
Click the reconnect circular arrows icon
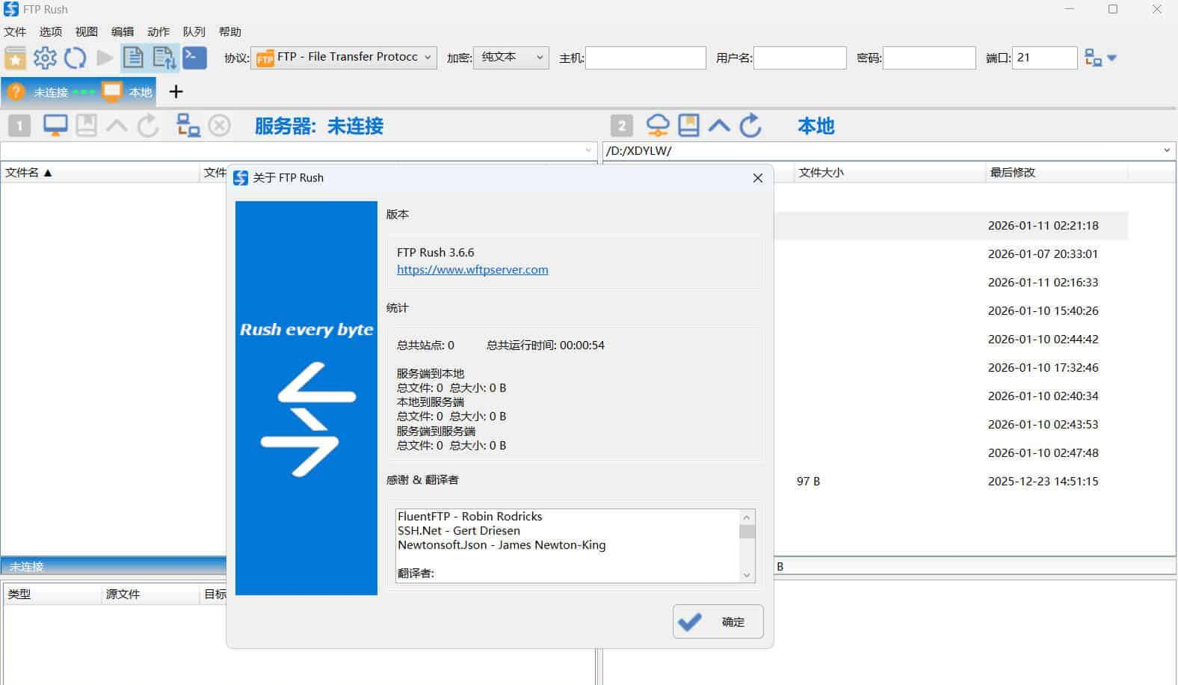click(x=75, y=58)
